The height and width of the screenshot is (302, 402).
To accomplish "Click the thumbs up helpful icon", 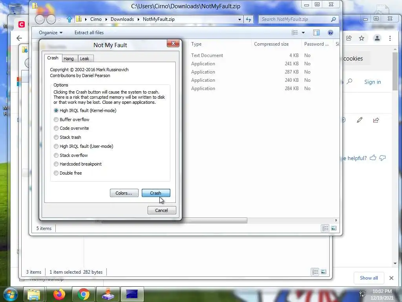I will click(373, 158).
